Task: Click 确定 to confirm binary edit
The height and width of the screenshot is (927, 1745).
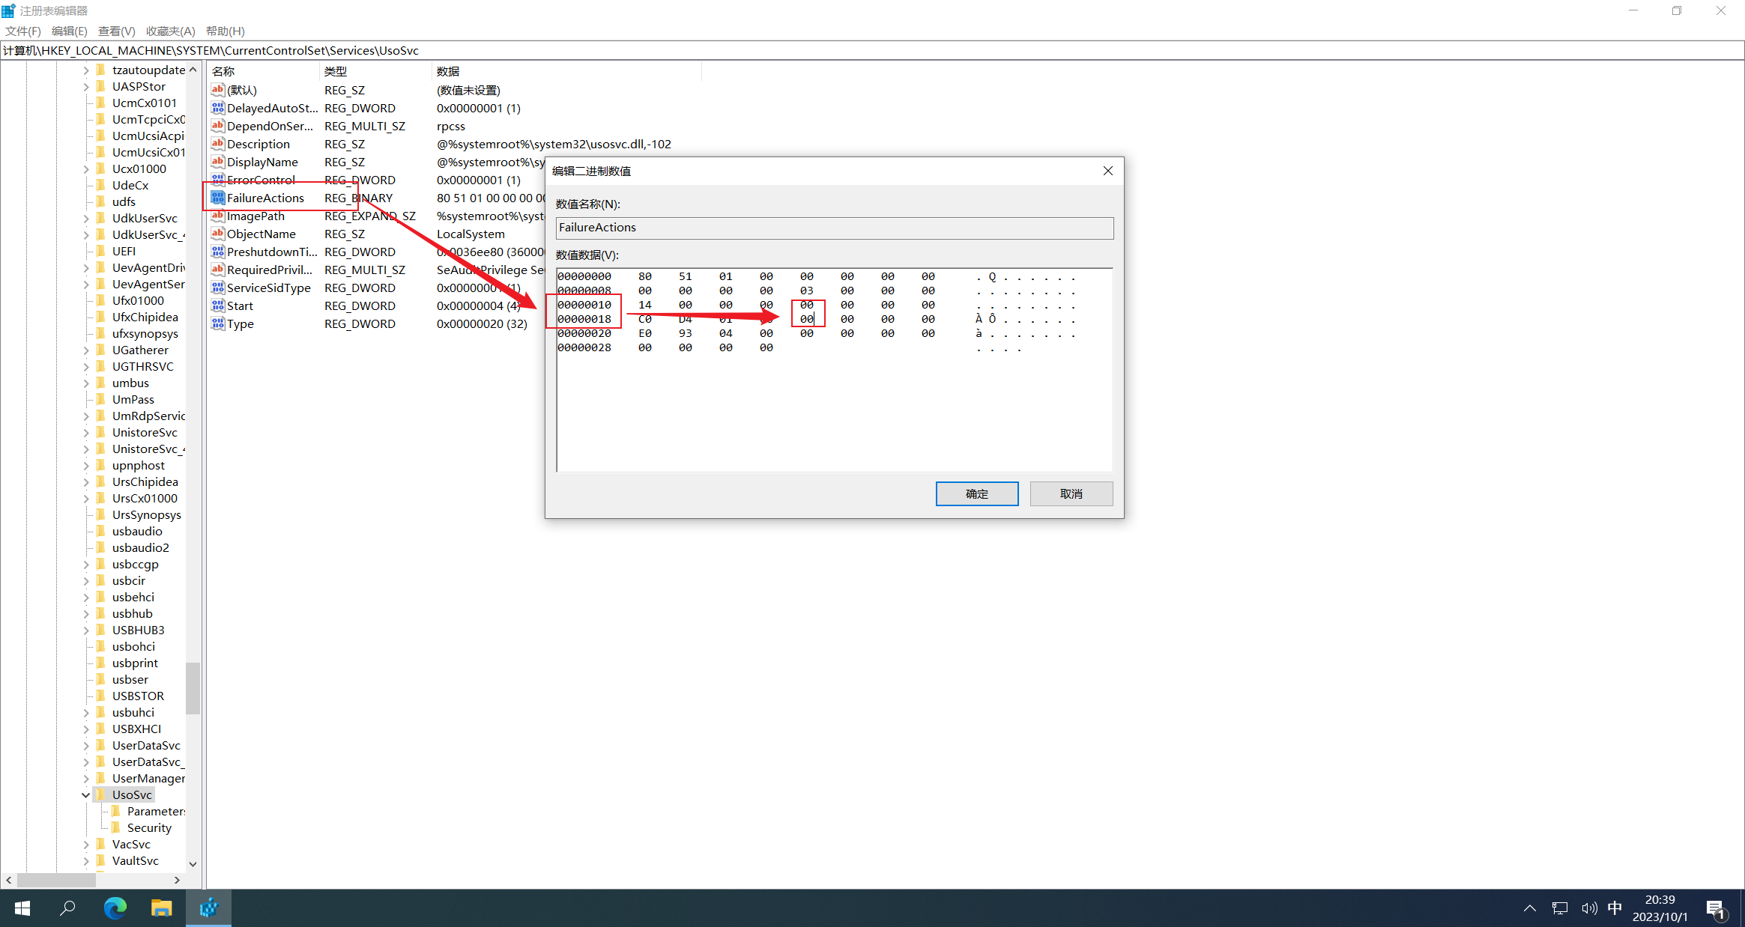Action: point(976,493)
